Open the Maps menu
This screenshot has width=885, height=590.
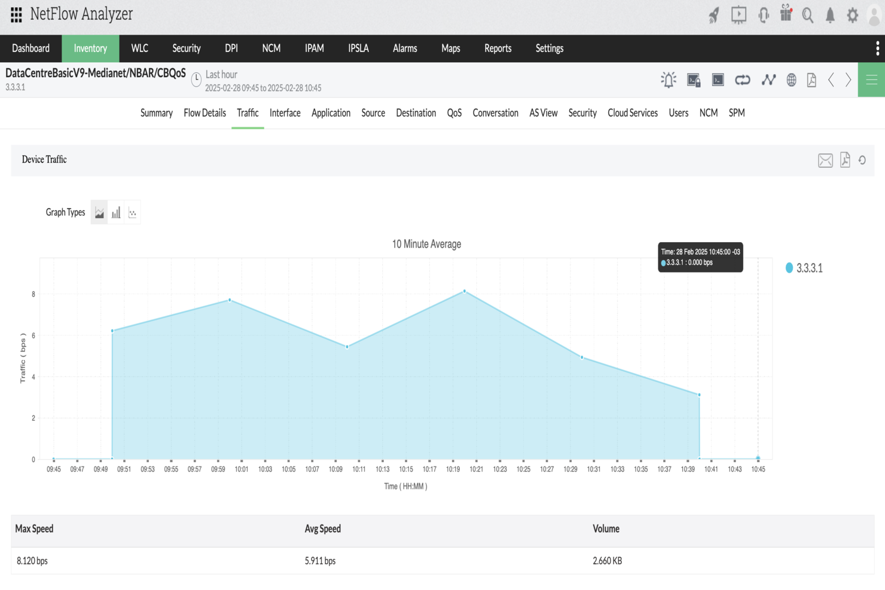point(451,48)
